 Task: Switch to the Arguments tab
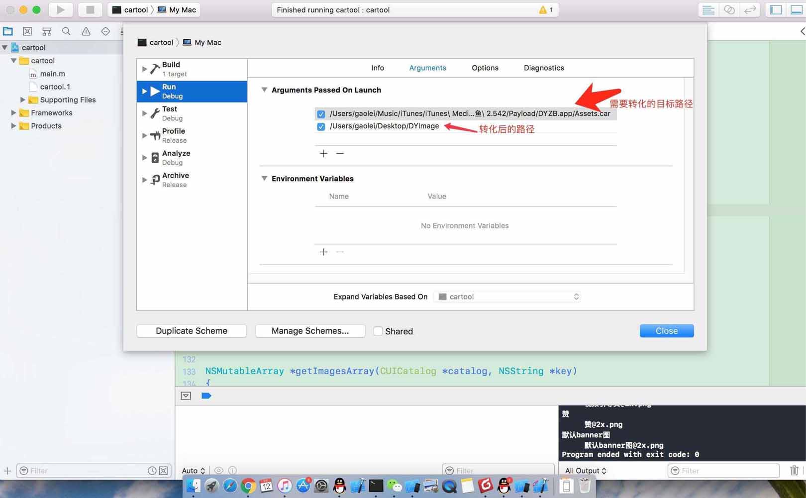(427, 68)
